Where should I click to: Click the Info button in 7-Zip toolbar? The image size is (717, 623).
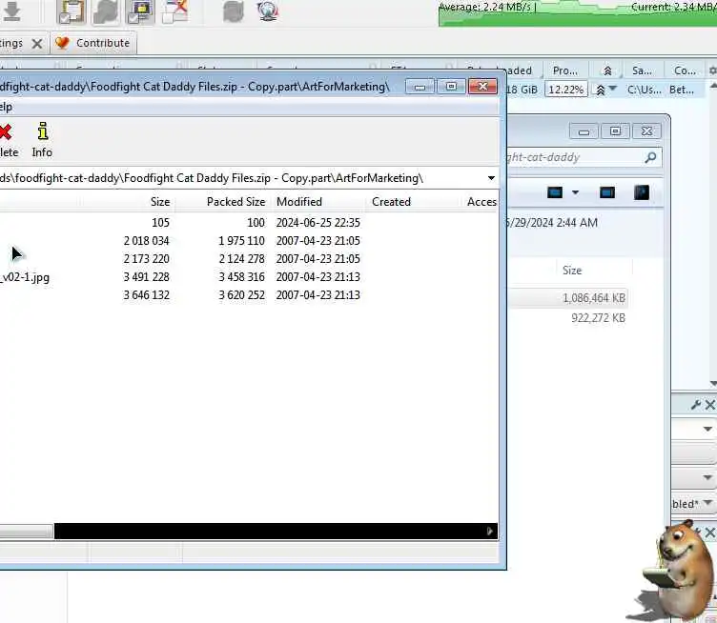pos(42,140)
